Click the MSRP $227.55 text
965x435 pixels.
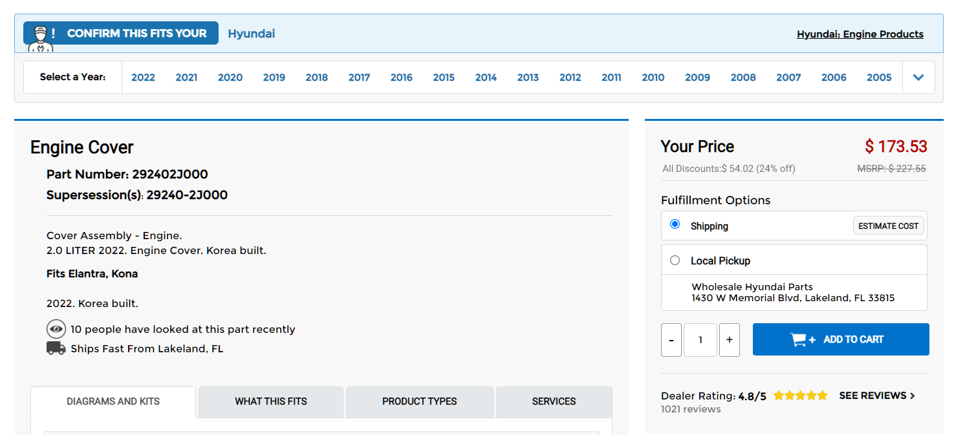891,169
